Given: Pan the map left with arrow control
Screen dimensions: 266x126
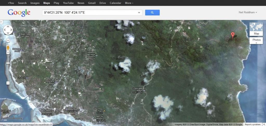Looking at the screenshot, I should pyautogui.click(x=5, y=30).
